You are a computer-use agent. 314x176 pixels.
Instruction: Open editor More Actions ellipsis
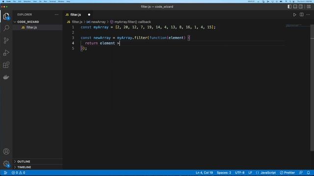tap(308, 15)
